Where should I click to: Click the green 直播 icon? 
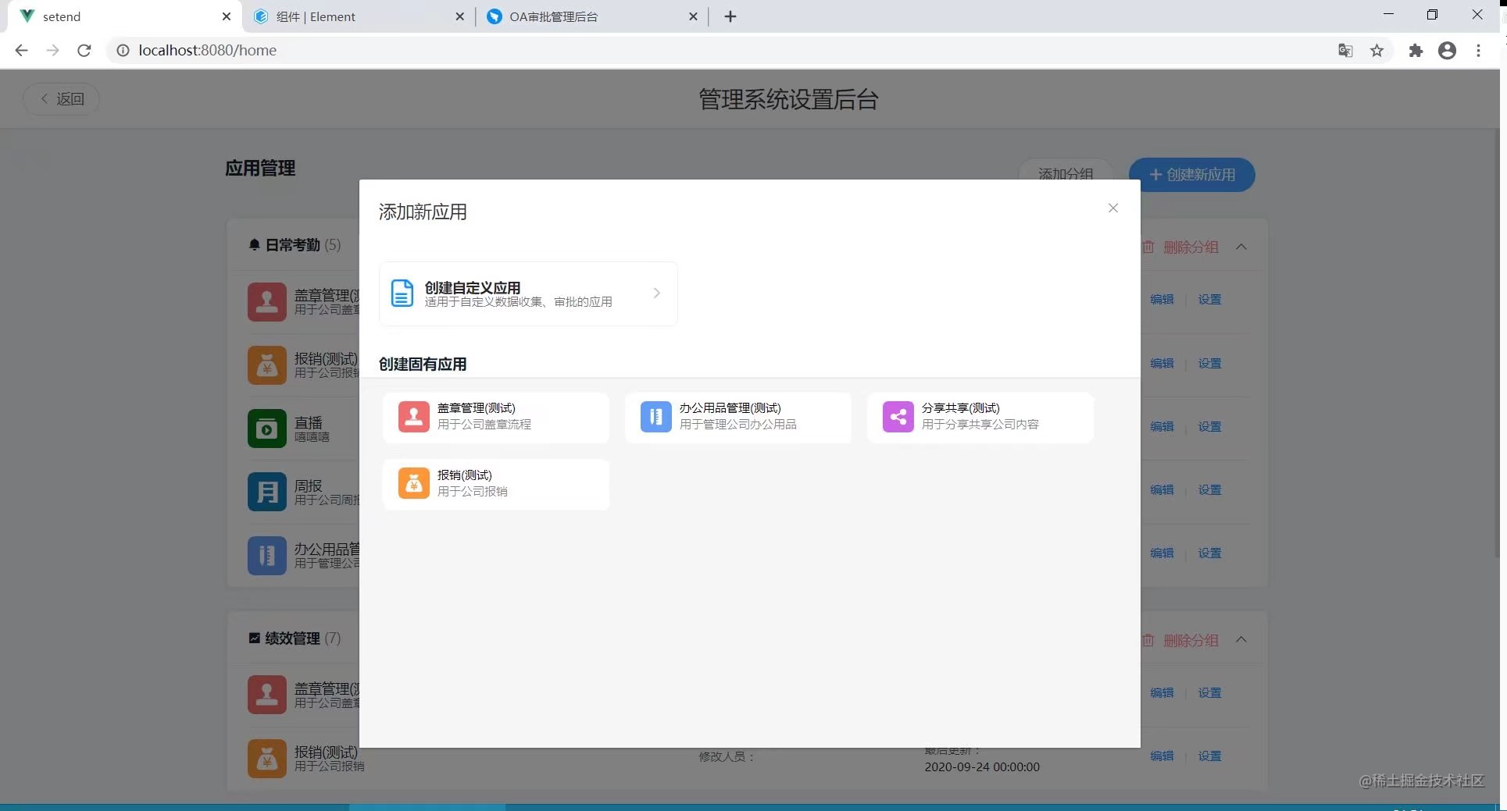click(x=267, y=429)
